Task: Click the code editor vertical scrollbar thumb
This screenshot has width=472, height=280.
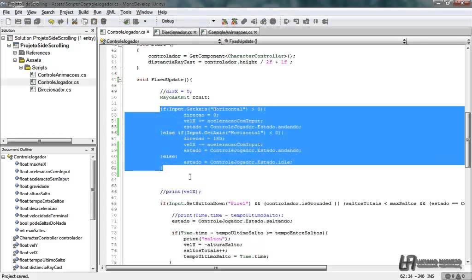Action: coord(467,140)
